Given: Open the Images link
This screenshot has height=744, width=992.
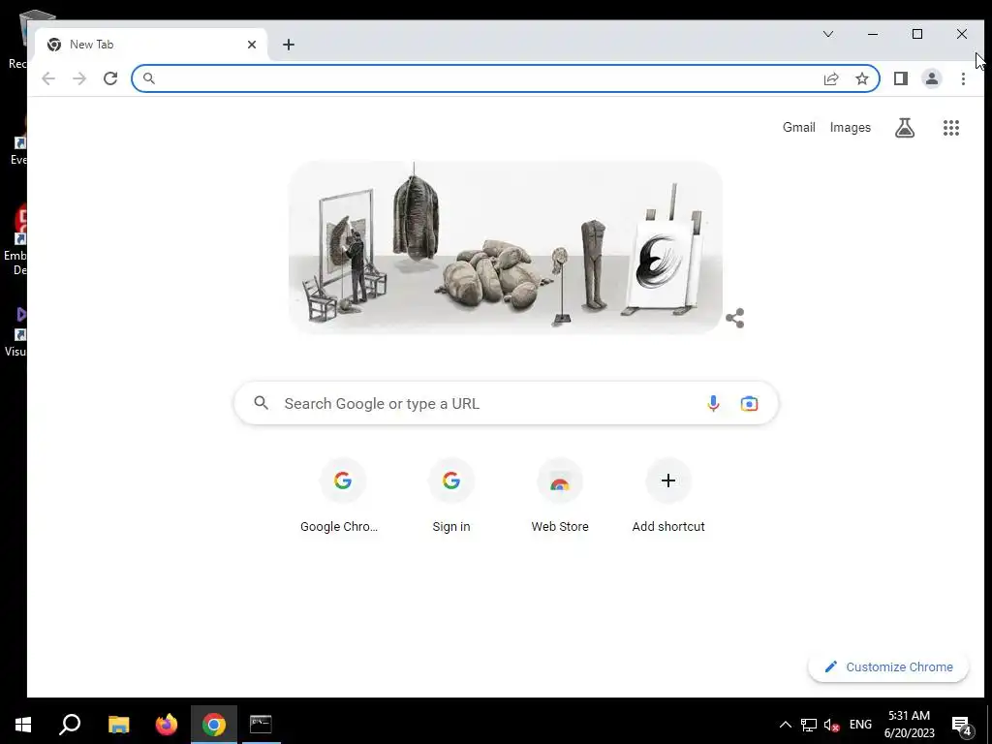Looking at the screenshot, I should point(851,127).
